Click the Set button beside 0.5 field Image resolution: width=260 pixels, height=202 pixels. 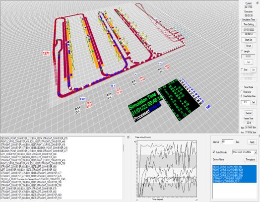point(253,102)
